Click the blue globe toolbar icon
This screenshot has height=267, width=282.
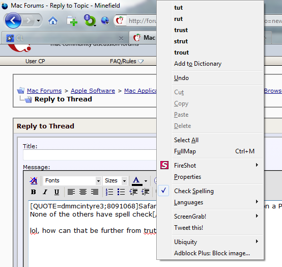coord(105,20)
